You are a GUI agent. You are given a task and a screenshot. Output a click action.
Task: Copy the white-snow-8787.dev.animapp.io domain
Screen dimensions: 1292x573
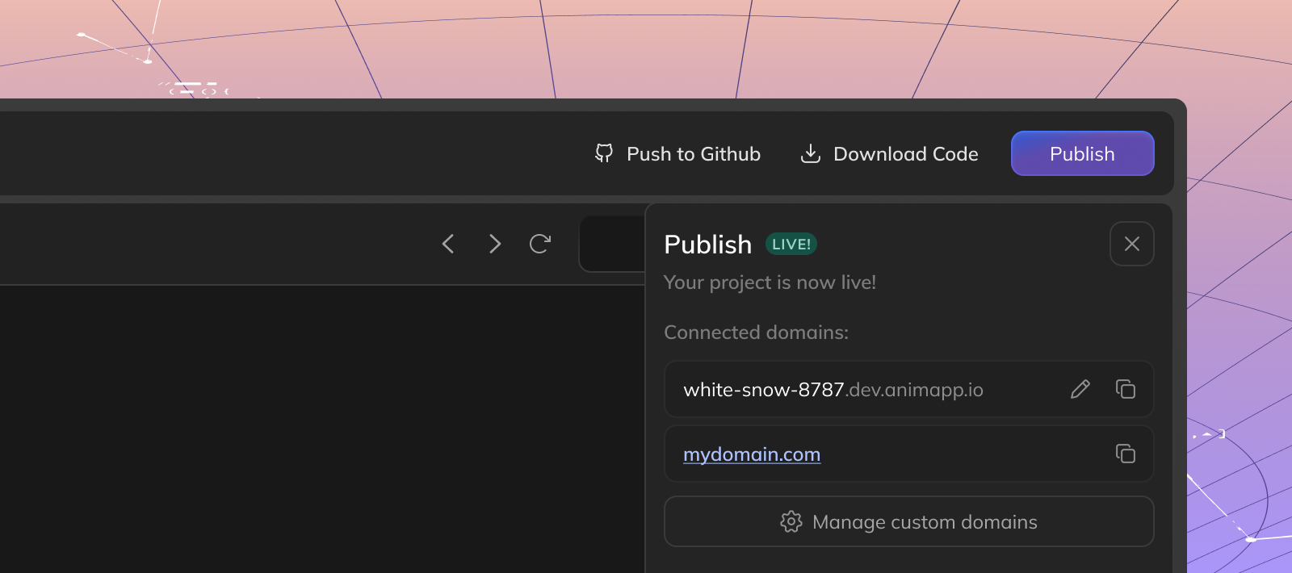[1126, 389]
